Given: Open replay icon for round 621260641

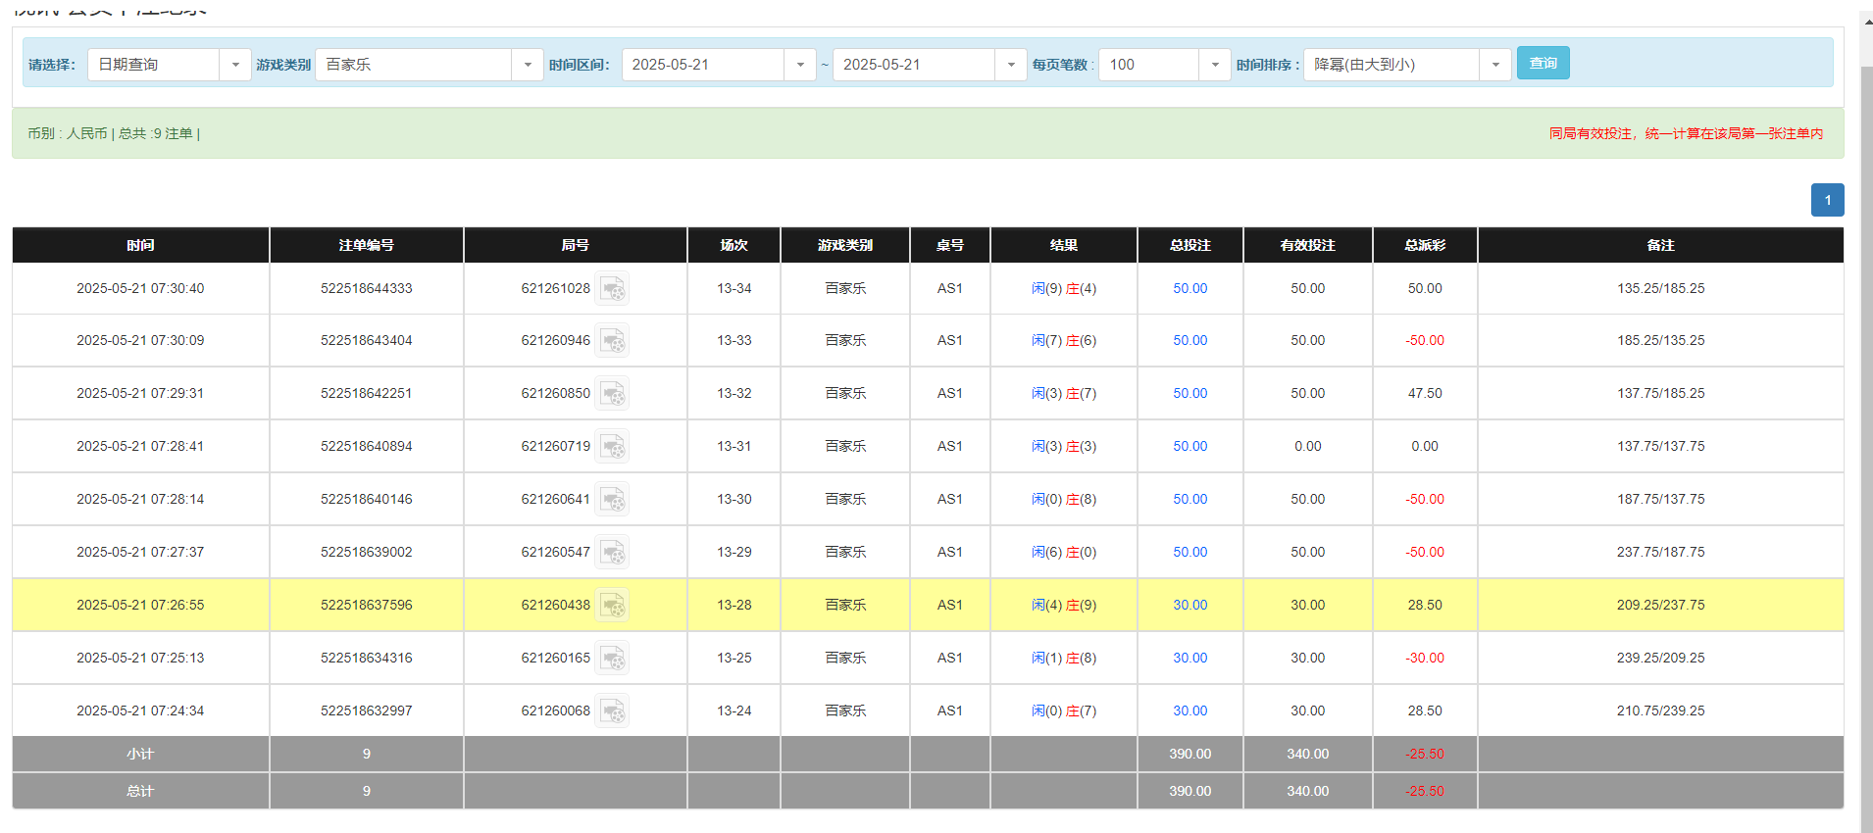Looking at the screenshot, I should point(613,500).
